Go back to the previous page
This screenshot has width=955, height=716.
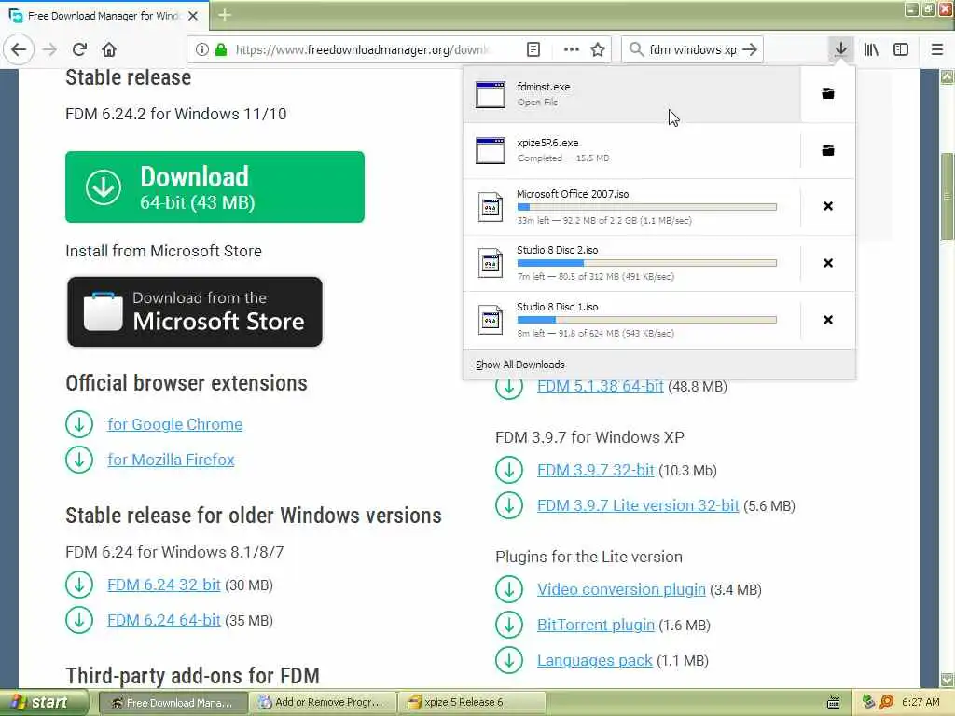coord(19,49)
